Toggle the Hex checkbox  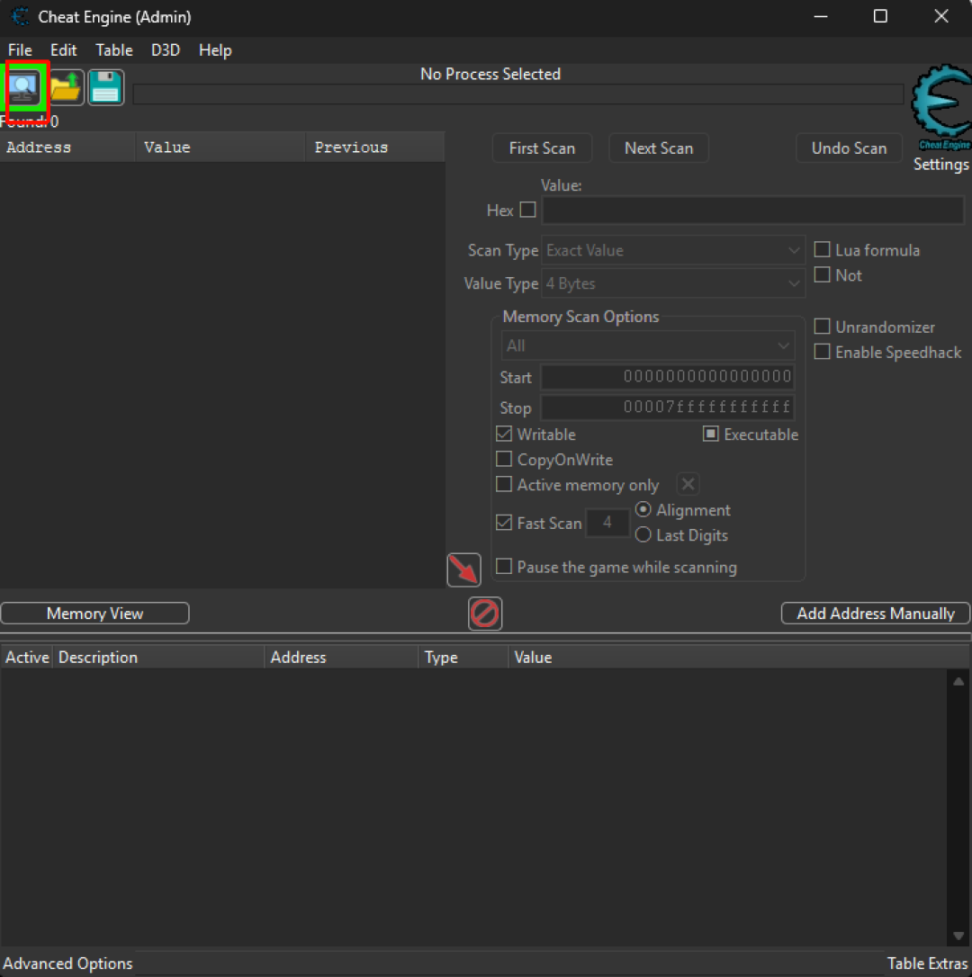pyautogui.click(x=527, y=210)
